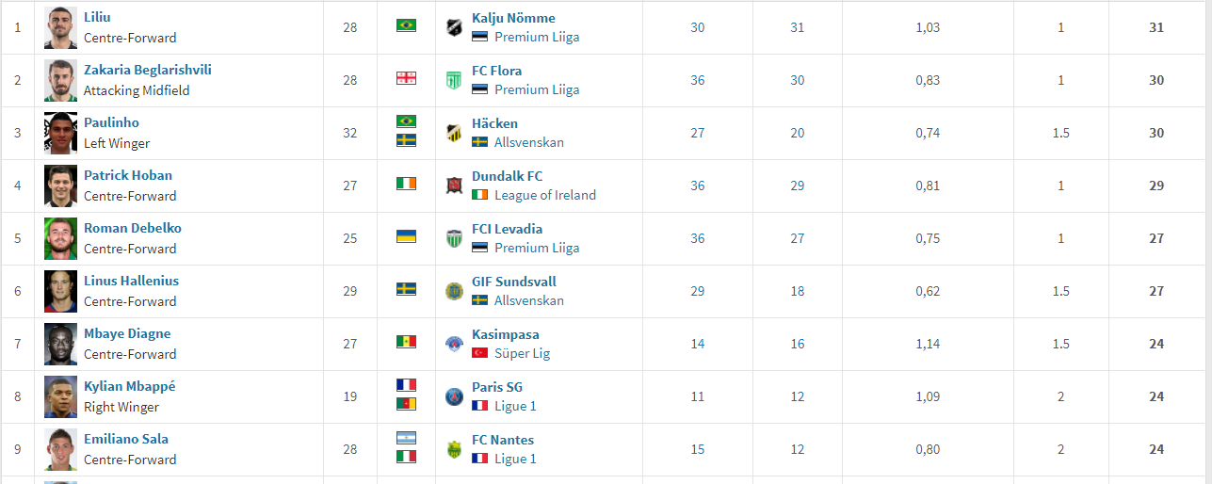Click the Paris SG club crest icon

(x=454, y=396)
